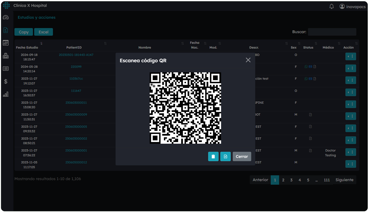Sort table by Fecha Estudio column
The image size is (369, 212).
click(29, 46)
